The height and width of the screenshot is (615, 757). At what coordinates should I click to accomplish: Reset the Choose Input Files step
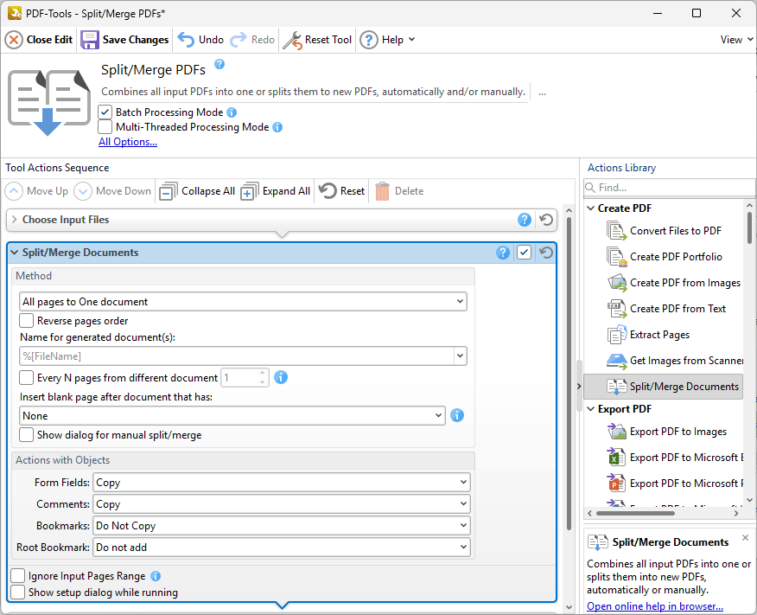(546, 220)
